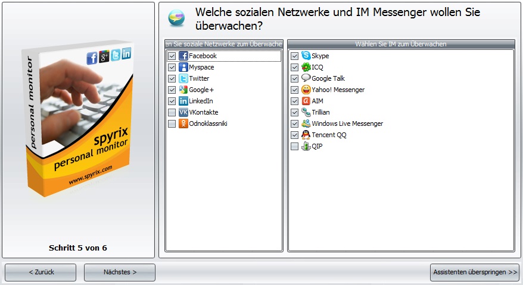Uncheck the Yahoo! Messenger checkbox
The width and height of the screenshot is (523, 285).
pos(294,90)
